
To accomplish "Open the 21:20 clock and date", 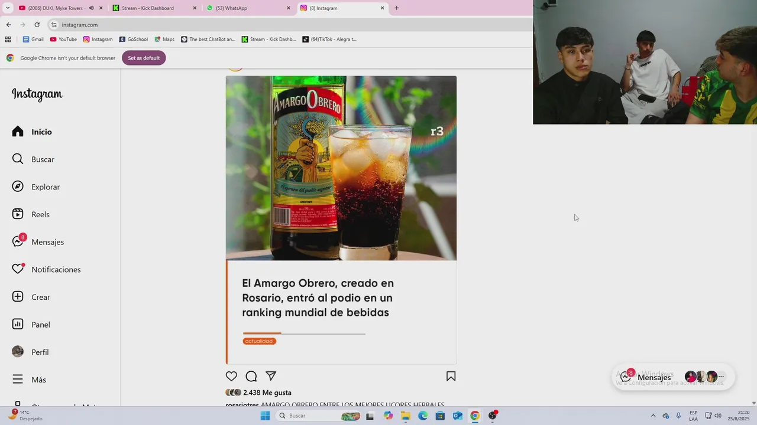I will point(739,416).
